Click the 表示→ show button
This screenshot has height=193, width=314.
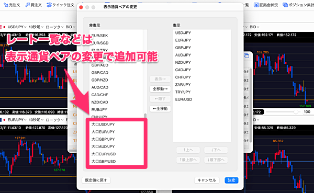[x=160, y=79]
